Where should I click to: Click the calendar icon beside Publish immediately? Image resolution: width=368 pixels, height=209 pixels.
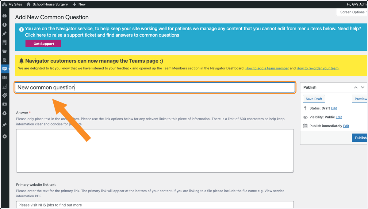[x=305, y=126]
